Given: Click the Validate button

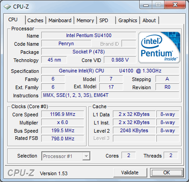Looking at the screenshot, I should [x=130, y=172].
